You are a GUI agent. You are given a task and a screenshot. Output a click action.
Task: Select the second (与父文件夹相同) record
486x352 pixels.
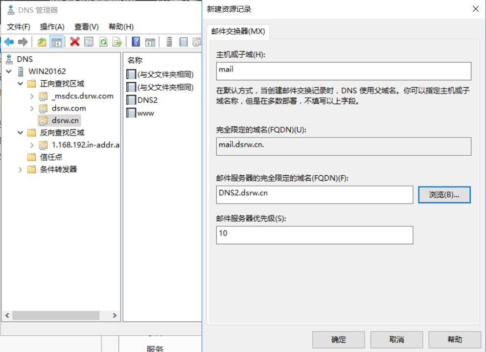pos(160,87)
